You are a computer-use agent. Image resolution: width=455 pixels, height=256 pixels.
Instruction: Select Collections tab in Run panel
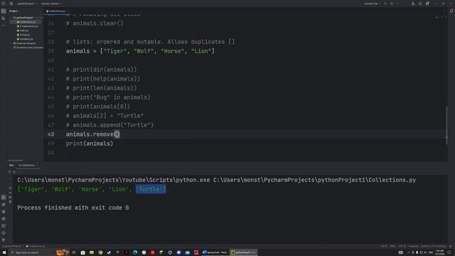coord(28,166)
